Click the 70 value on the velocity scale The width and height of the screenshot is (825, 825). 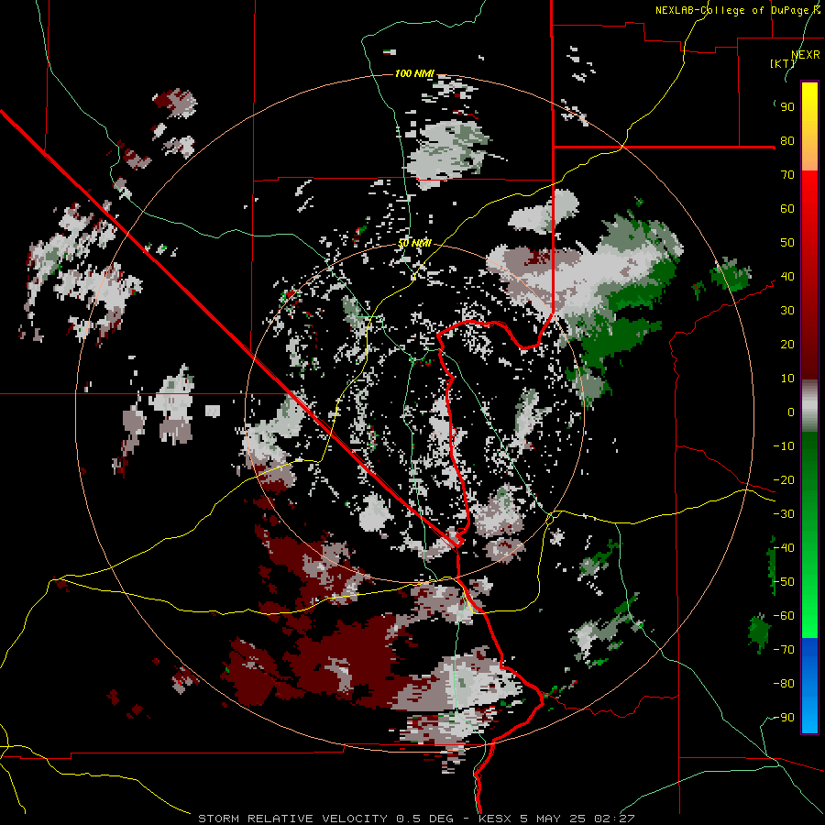(x=787, y=175)
